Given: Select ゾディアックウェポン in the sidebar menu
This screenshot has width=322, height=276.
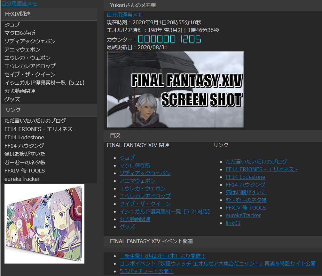Looking at the screenshot, I should click(x=30, y=41).
